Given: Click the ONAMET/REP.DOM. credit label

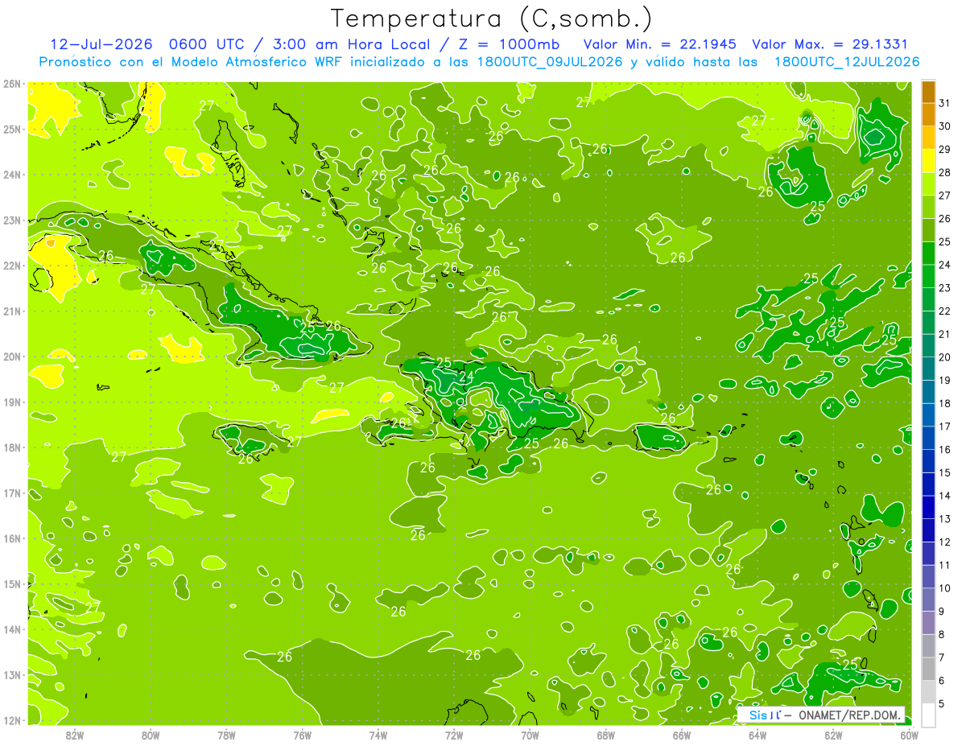Looking at the screenshot, I should pos(850,715).
